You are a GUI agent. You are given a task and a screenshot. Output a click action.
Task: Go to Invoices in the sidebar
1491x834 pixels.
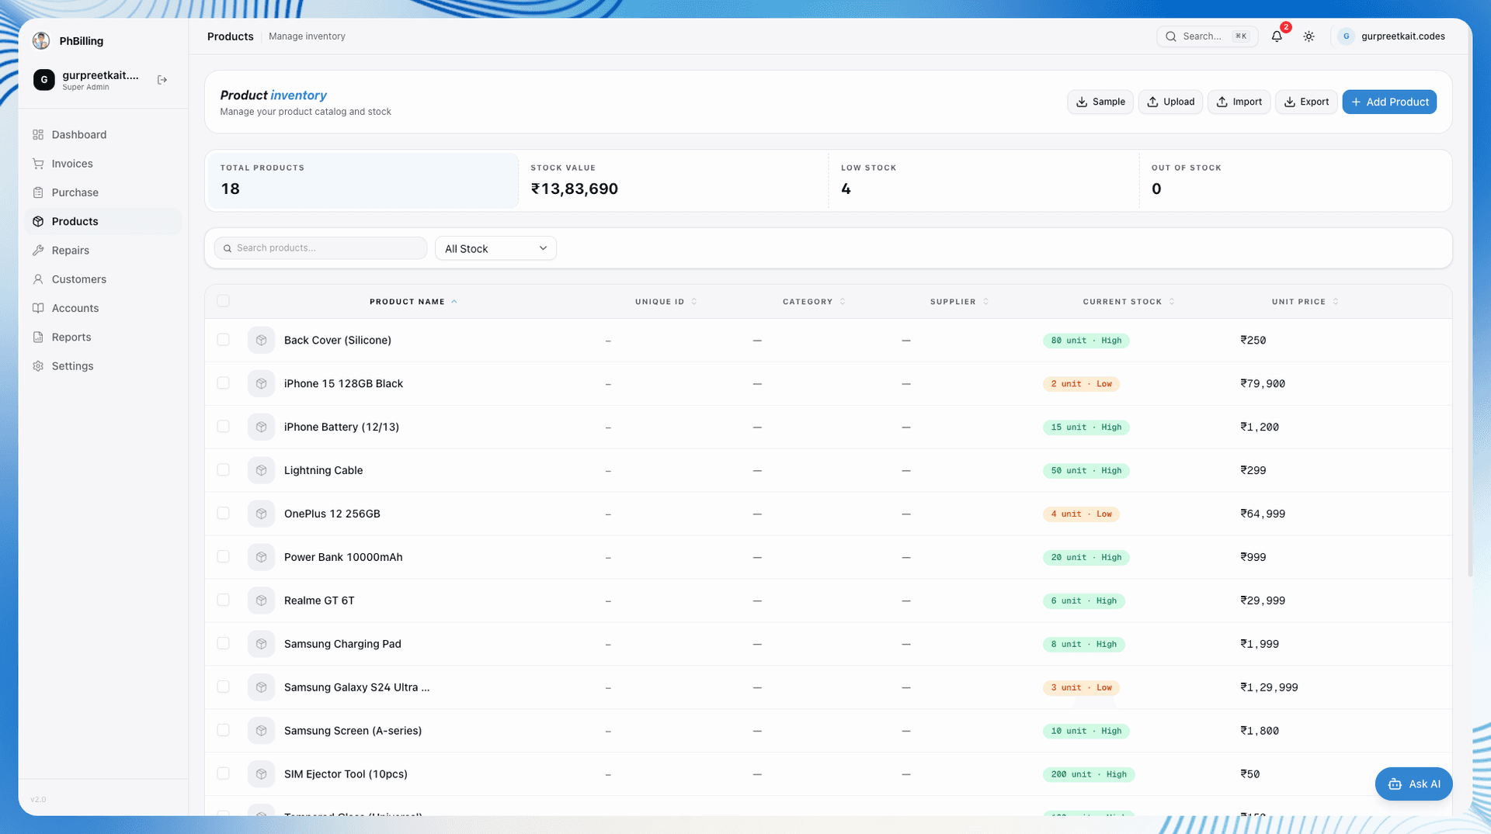pyautogui.click(x=103, y=164)
